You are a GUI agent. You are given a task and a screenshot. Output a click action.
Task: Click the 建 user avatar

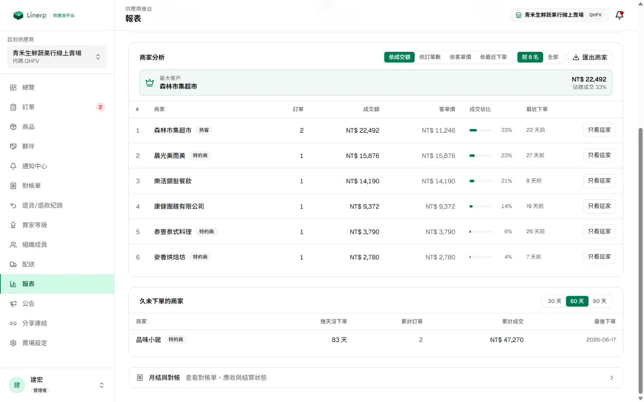[x=17, y=385]
